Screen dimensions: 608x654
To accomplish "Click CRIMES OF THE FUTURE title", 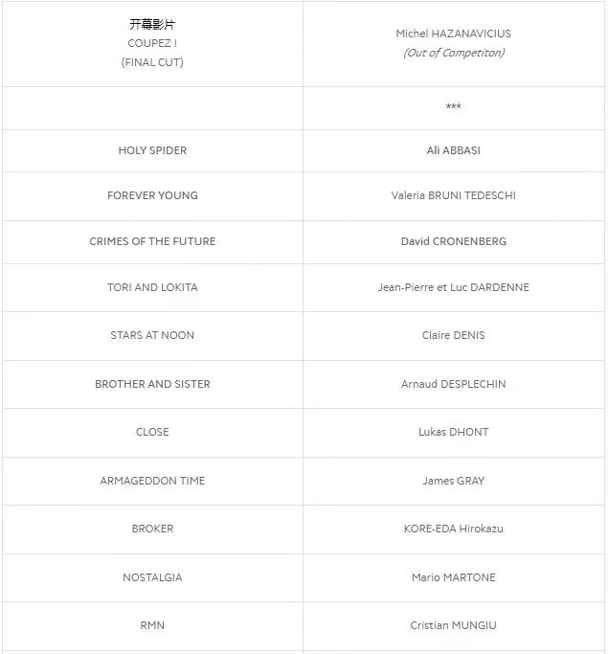I will point(152,241).
